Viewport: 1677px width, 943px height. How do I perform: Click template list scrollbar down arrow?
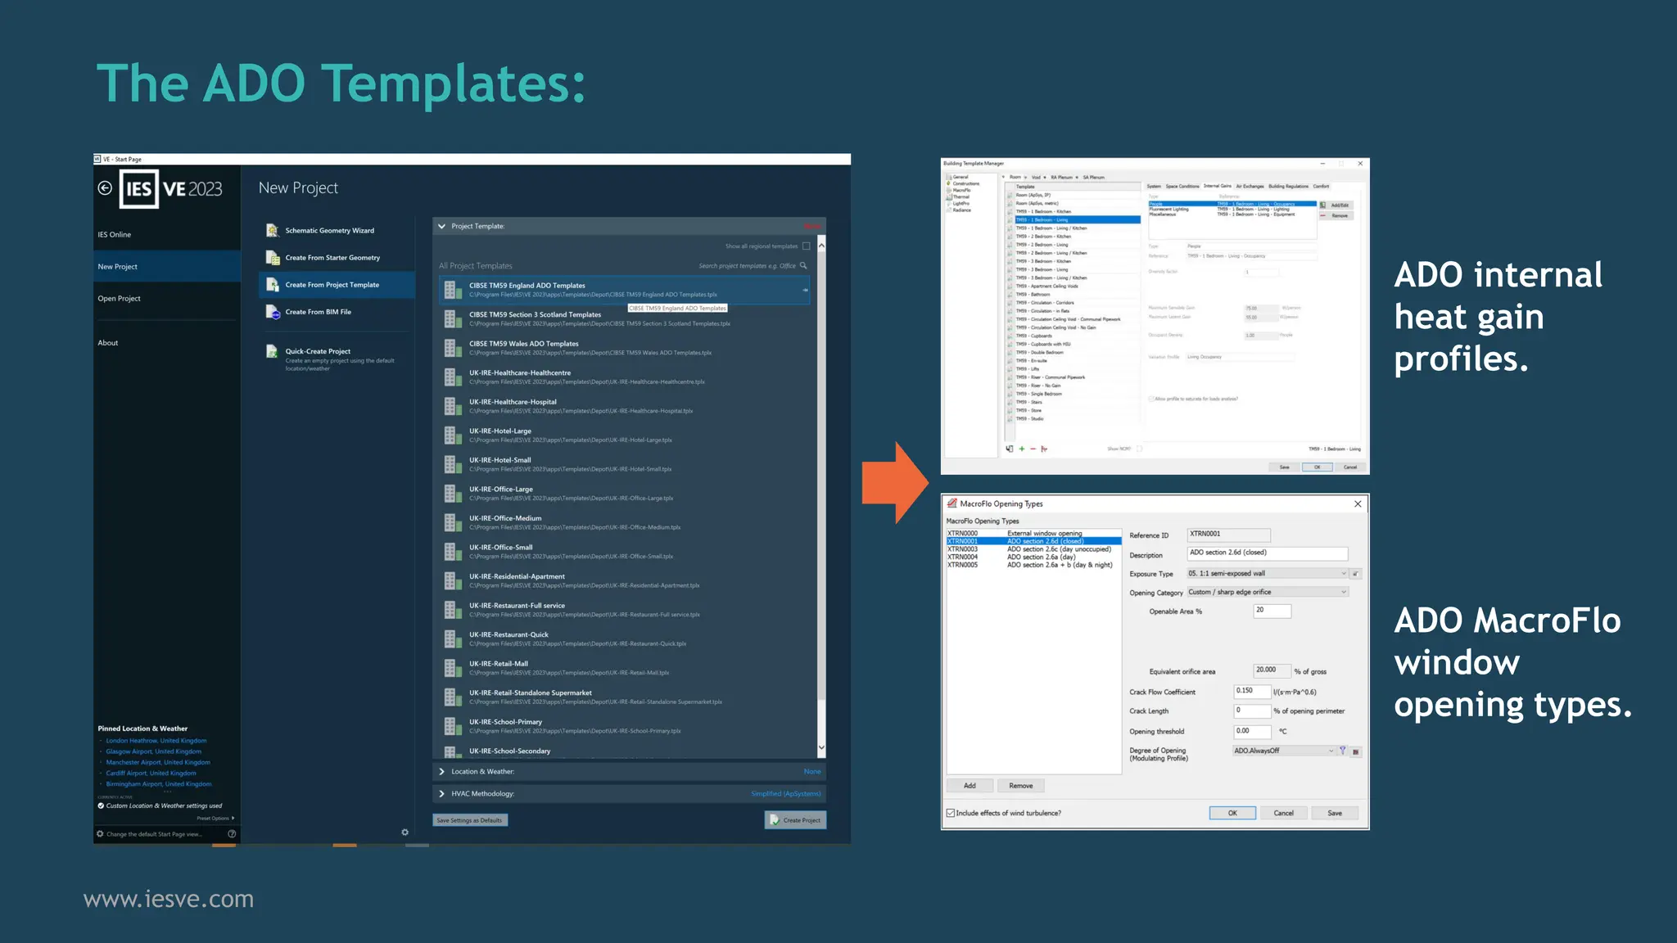click(821, 748)
